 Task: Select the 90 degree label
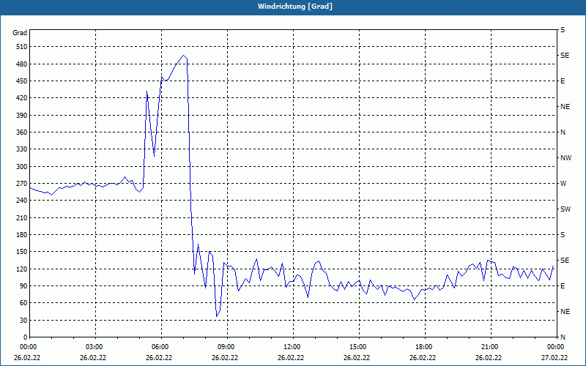(x=23, y=286)
